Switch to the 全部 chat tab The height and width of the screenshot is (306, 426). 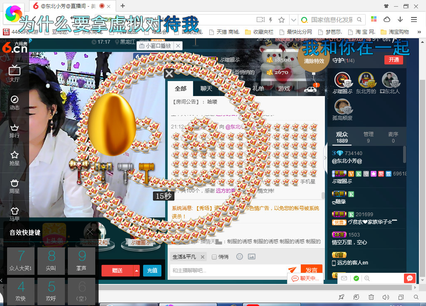pyautogui.click(x=181, y=89)
